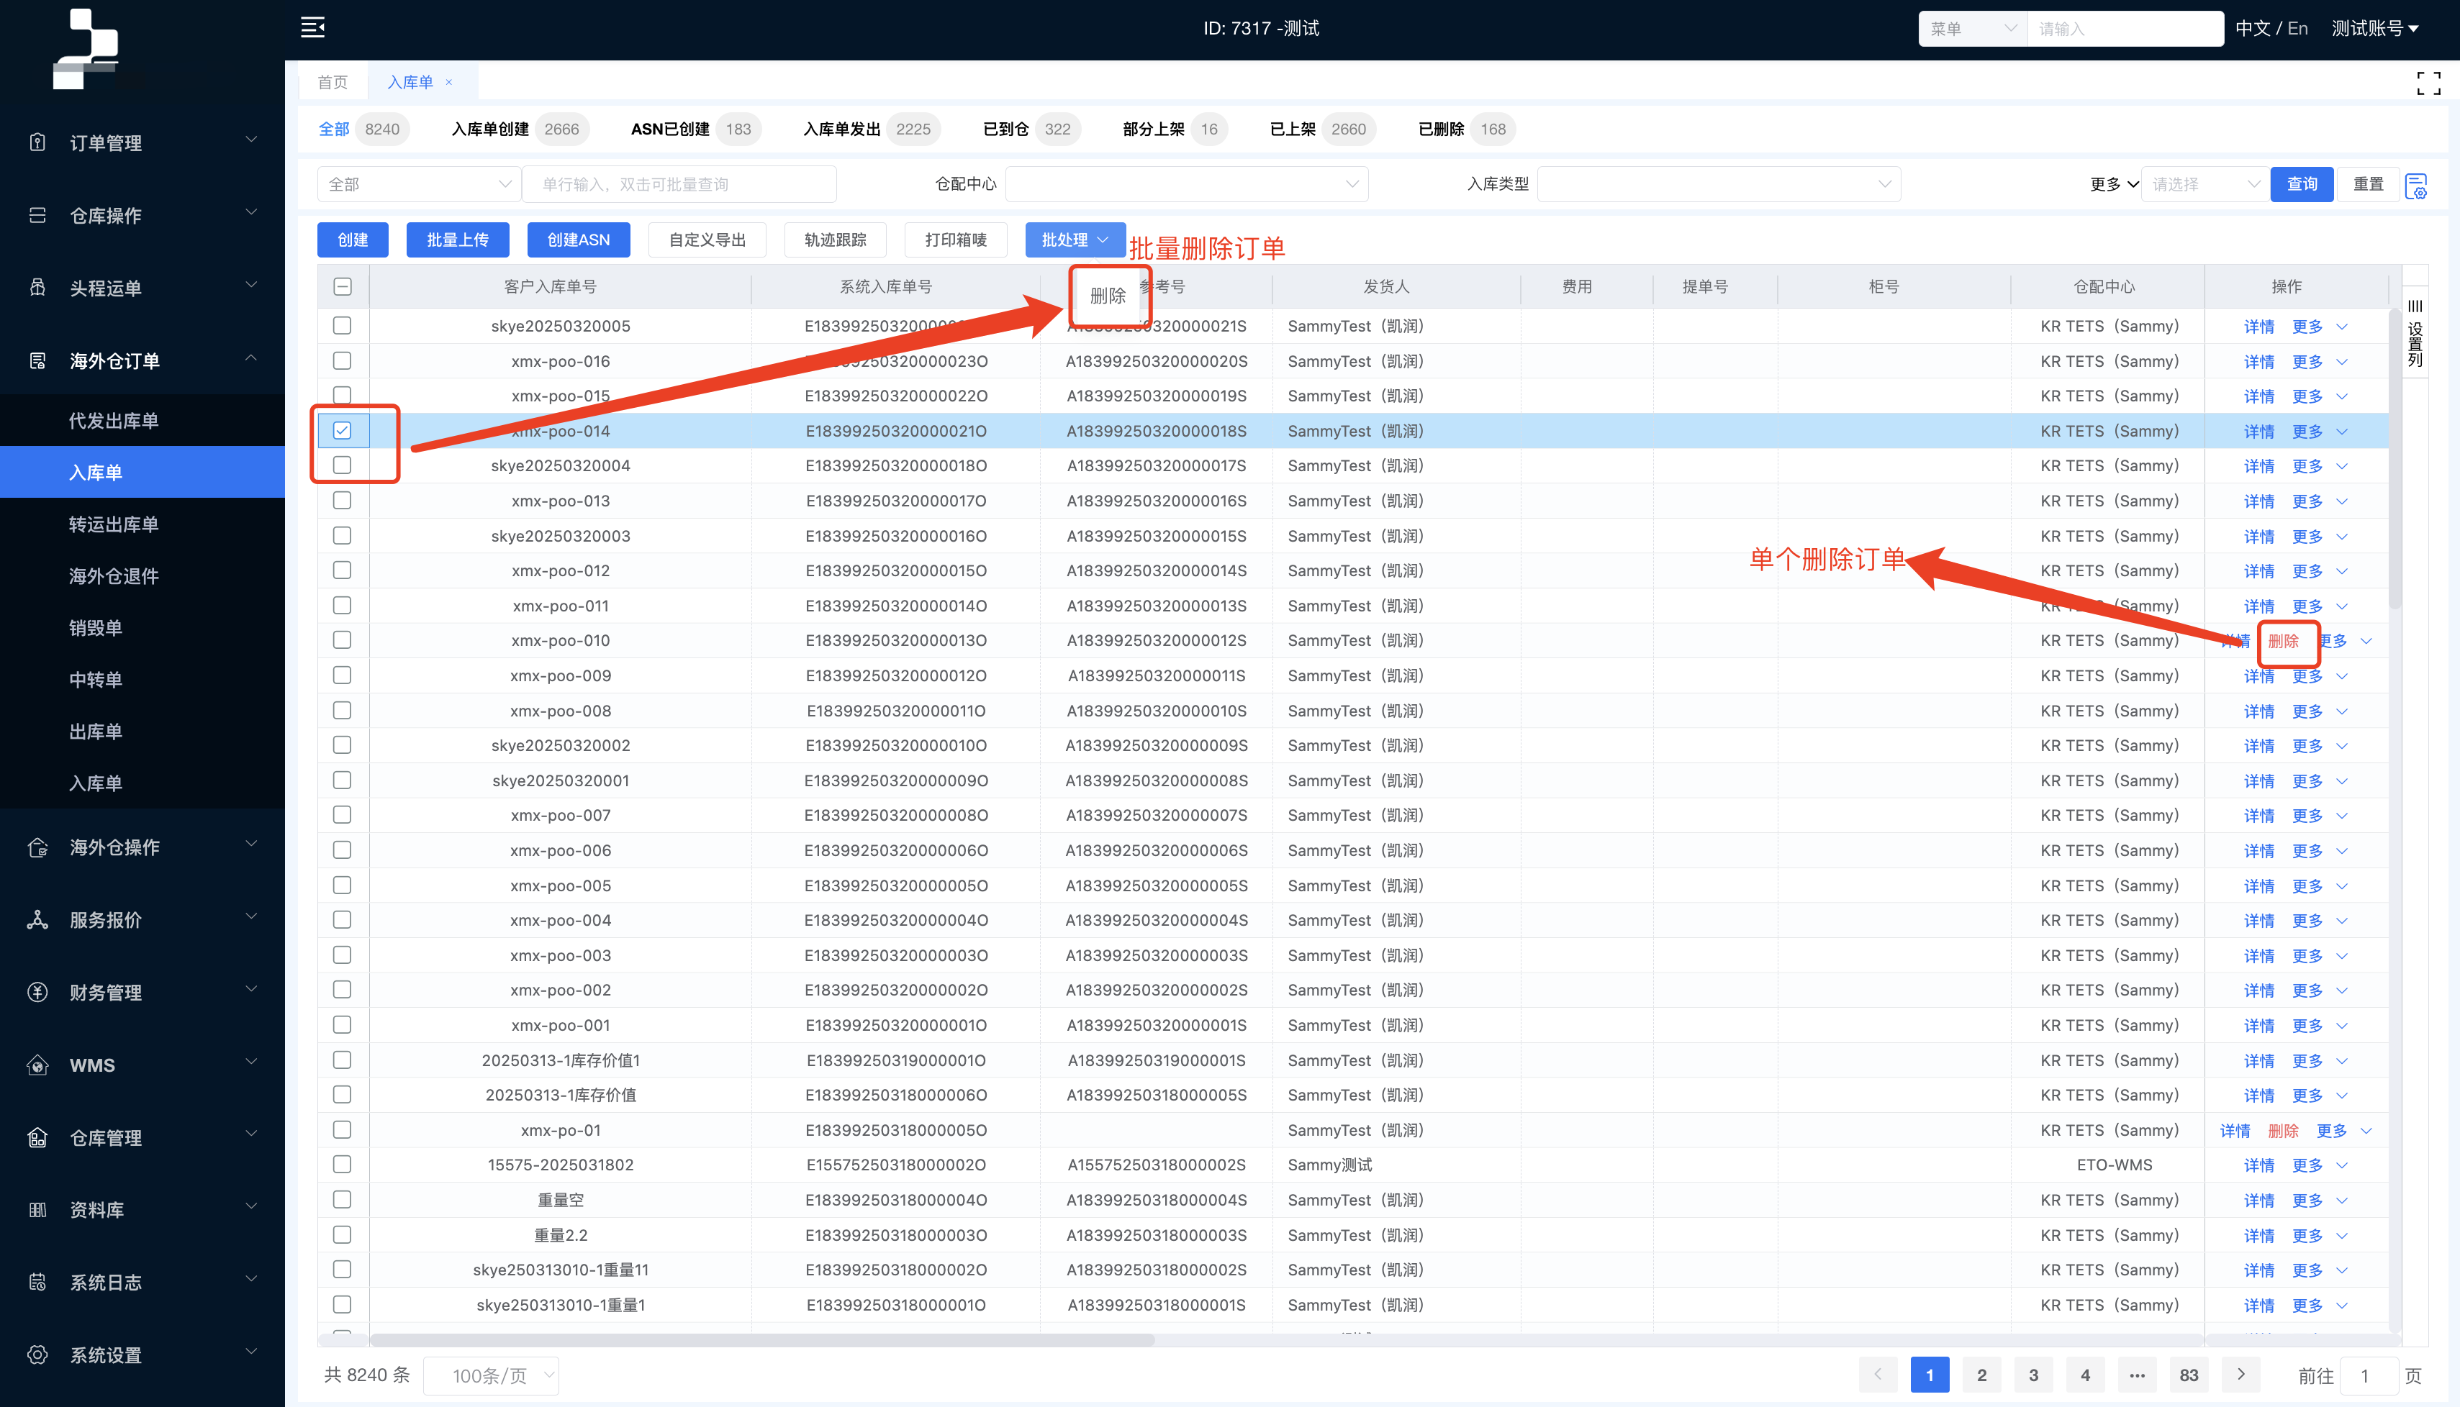Switch to the 首页 tab

point(333,82)
